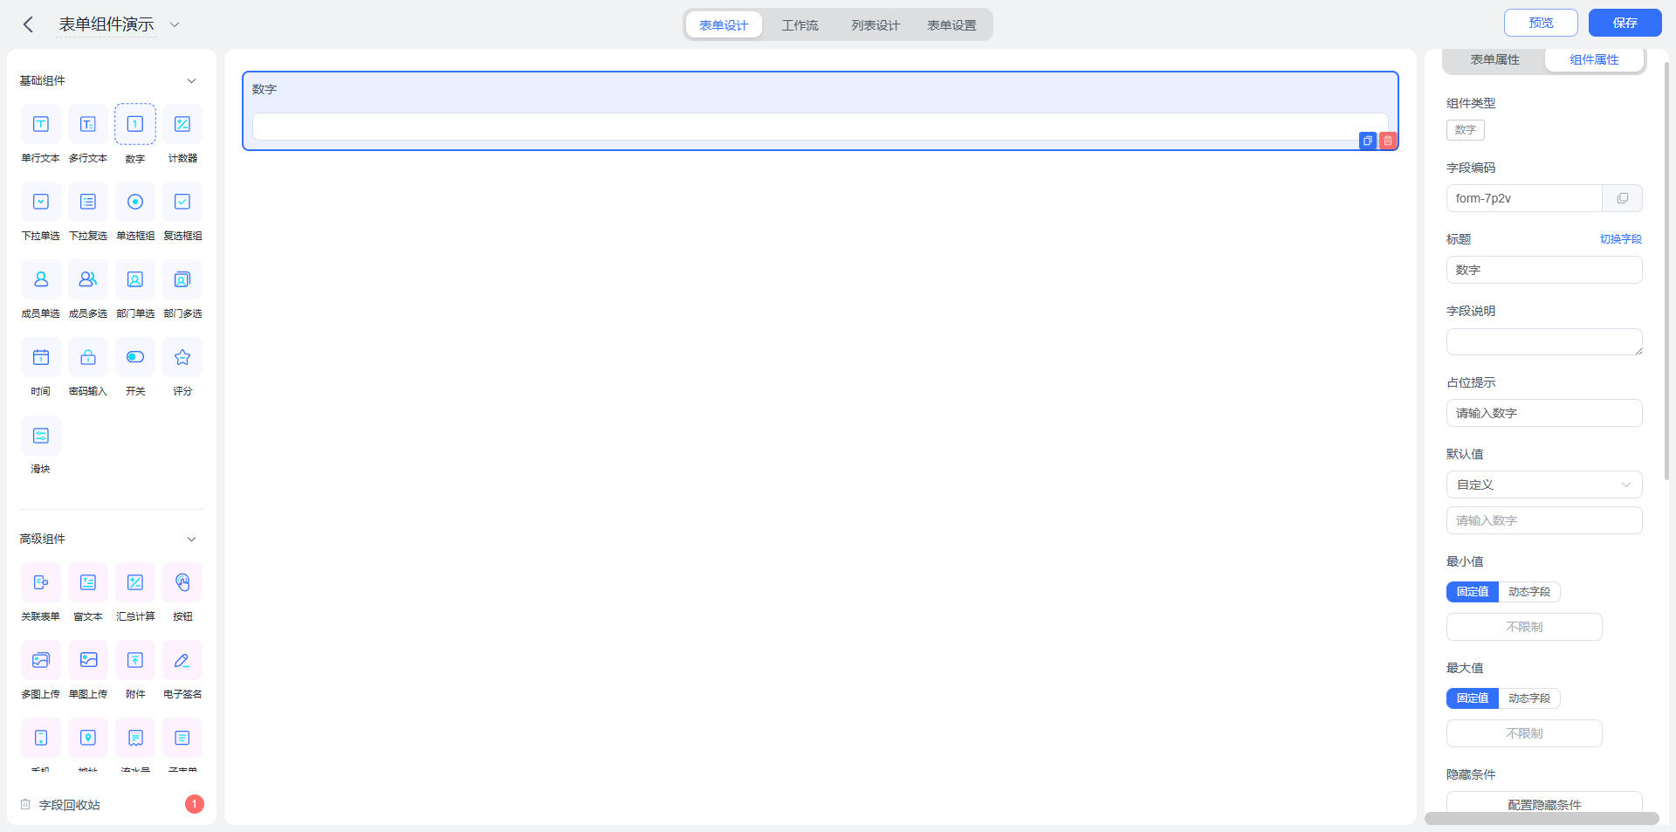Set 最大值 mode to 固定值

pos(1473,698)
